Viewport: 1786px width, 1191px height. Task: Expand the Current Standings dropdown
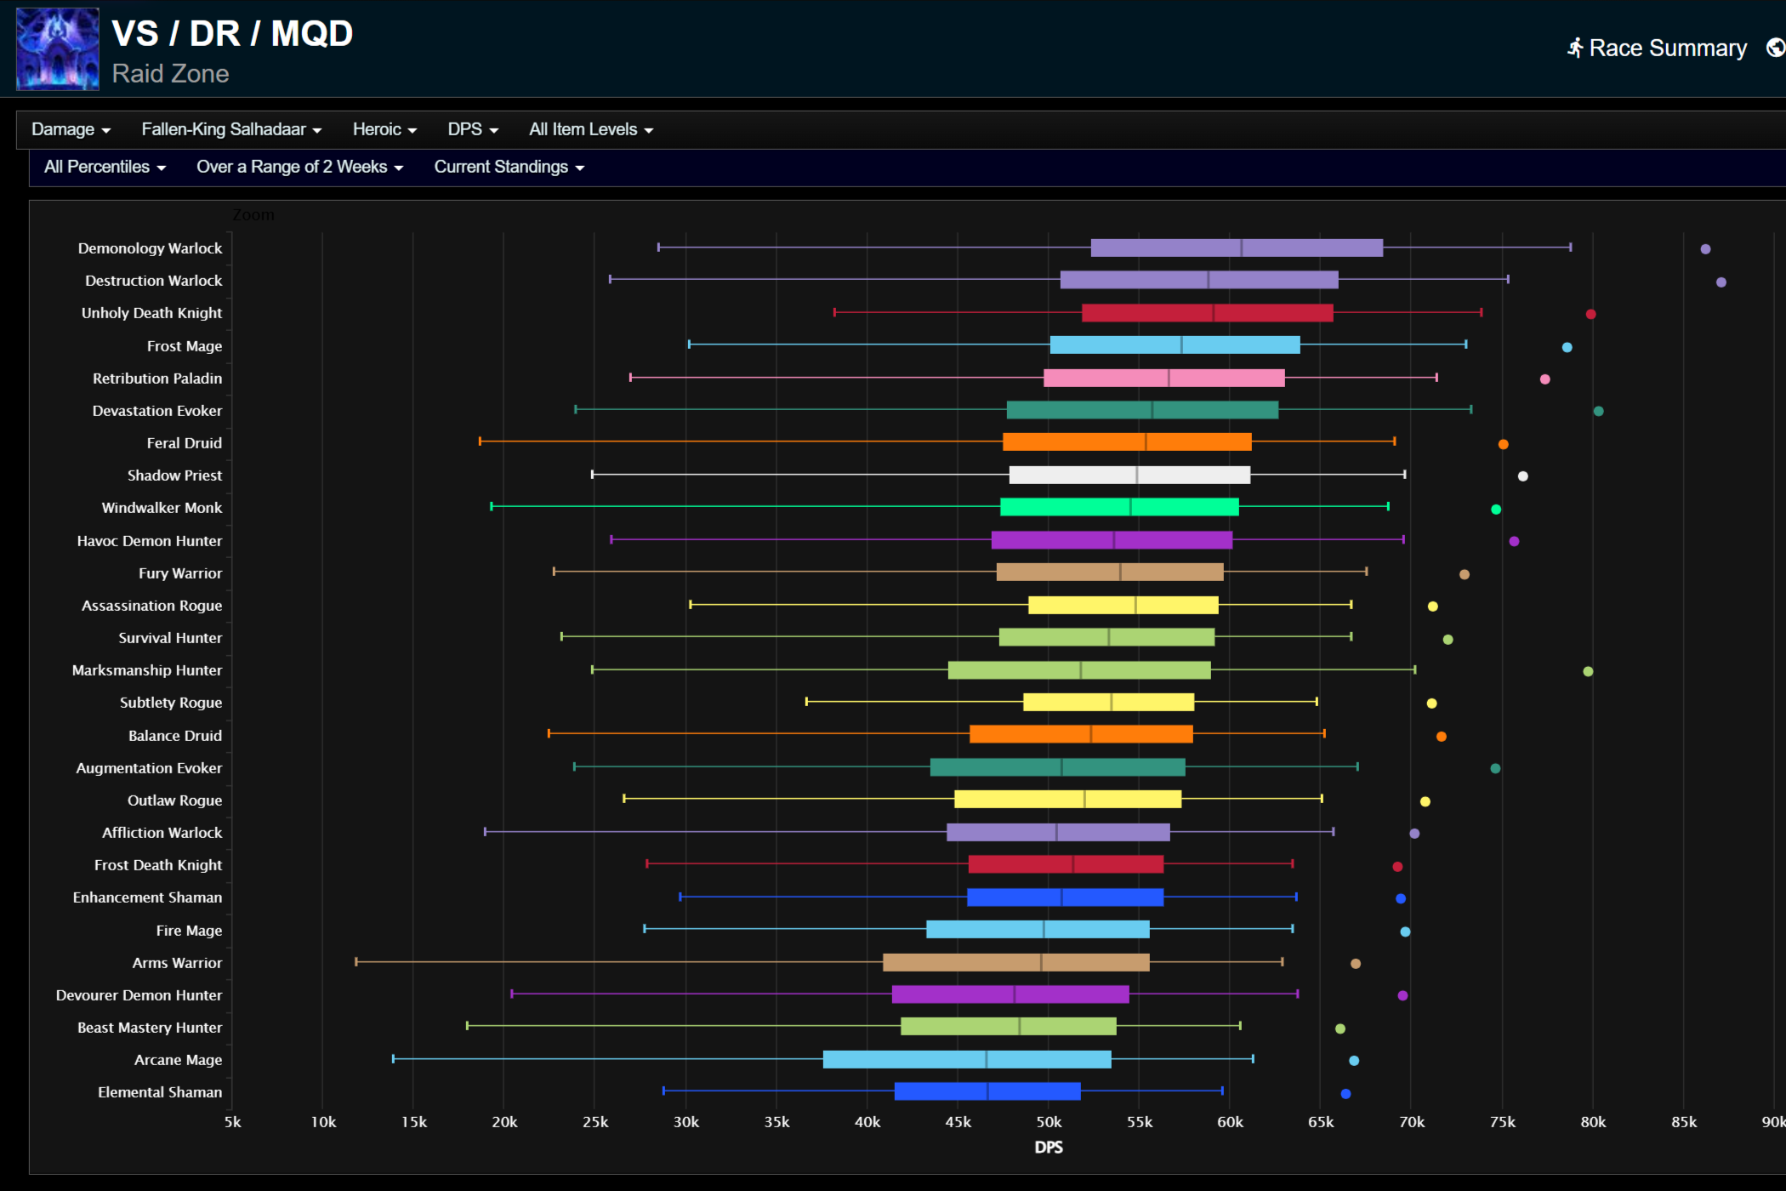pyautogui.click(x=509, y=167)
